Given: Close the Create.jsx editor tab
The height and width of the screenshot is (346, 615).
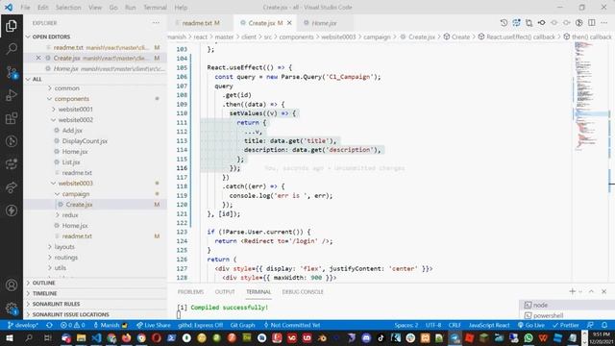Looking at the screenshot, I should [x=289, y=23].
